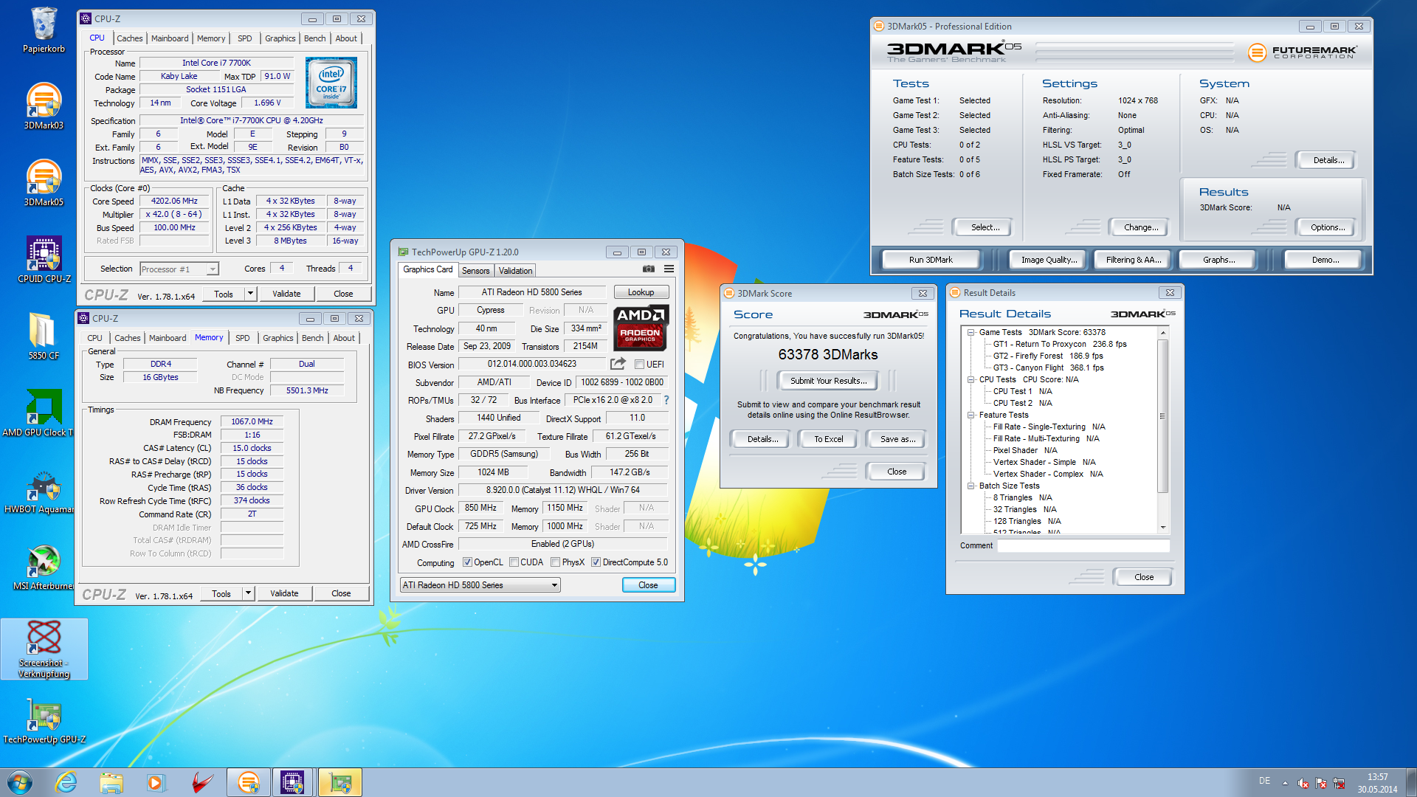Click the Result Details scrollbar up arrow
Screen dimensions: 1417x797
pyautogui.click(x=1163, y=333)
